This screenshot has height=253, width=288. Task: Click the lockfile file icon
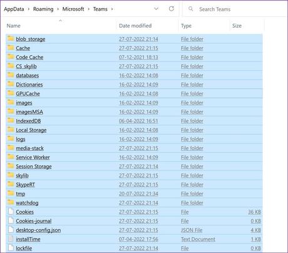pyautogui.click(x=11, y=248)
